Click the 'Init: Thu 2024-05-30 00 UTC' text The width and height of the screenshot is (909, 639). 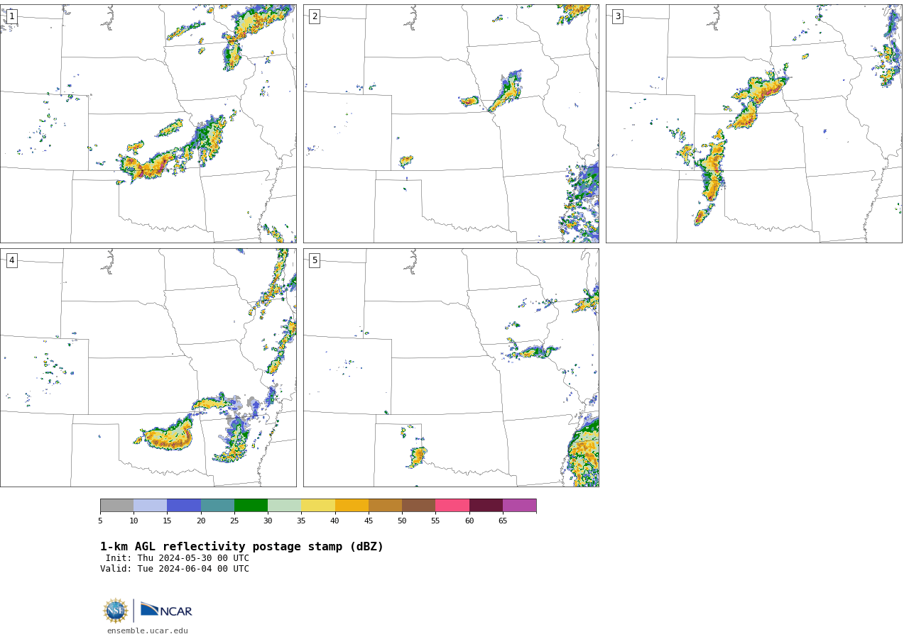[178, 558]
